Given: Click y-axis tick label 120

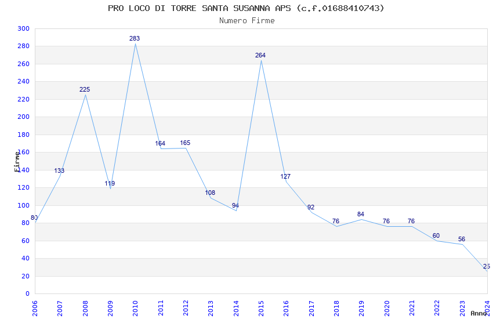Looking at the screenshot, I should 24,187.
